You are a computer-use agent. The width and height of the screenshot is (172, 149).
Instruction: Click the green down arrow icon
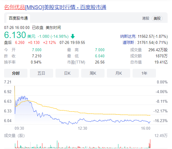click(73, 36)
